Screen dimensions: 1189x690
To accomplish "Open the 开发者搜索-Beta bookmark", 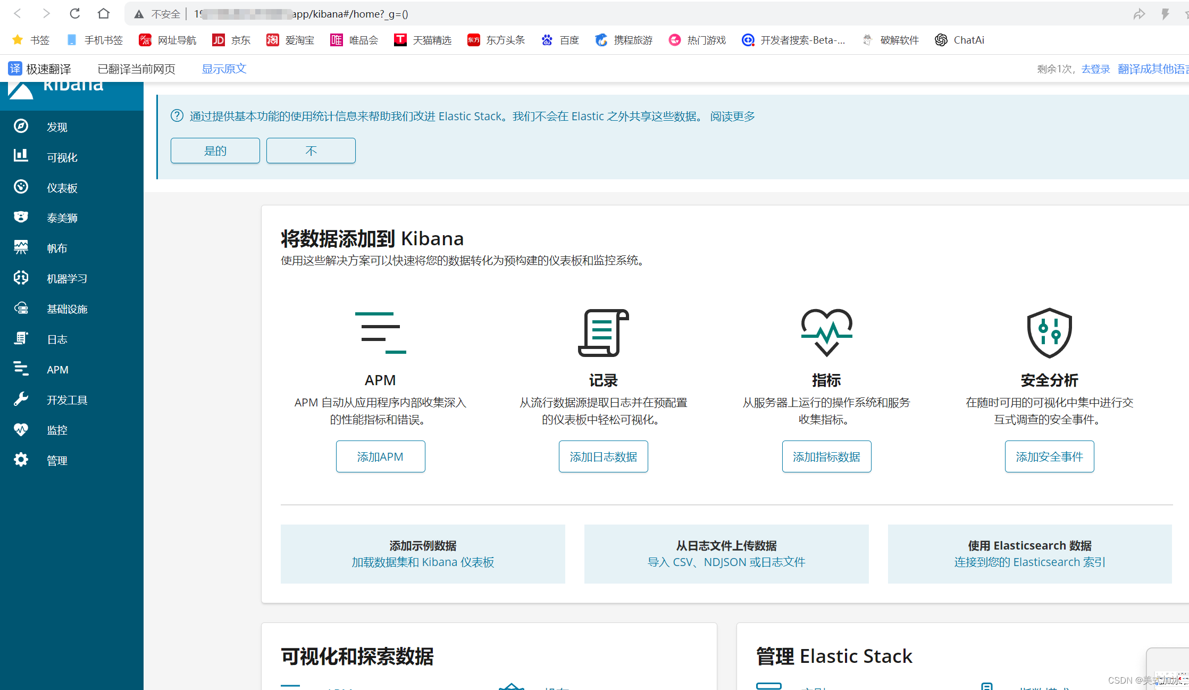I will [x=793, y=40].
